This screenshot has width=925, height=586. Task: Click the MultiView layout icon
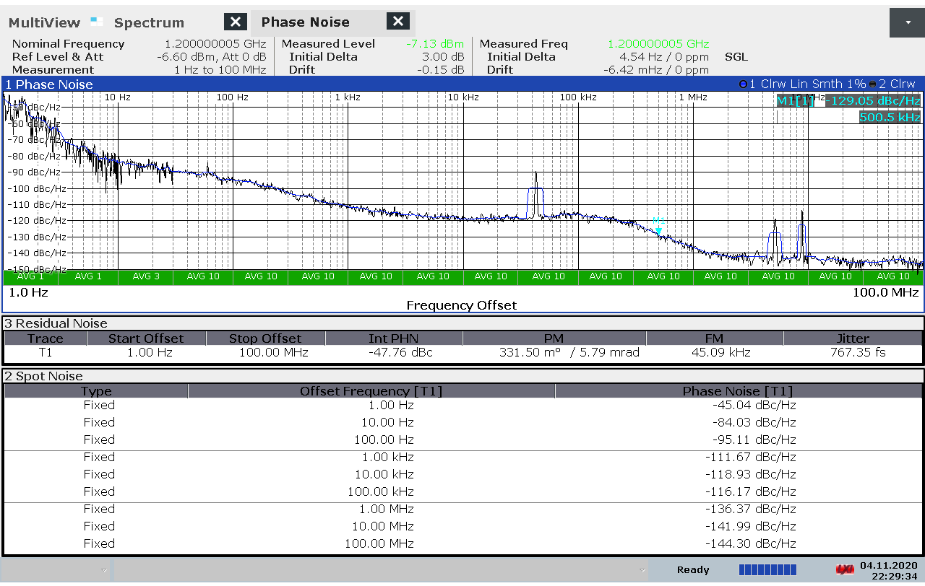tap(98, 22)
